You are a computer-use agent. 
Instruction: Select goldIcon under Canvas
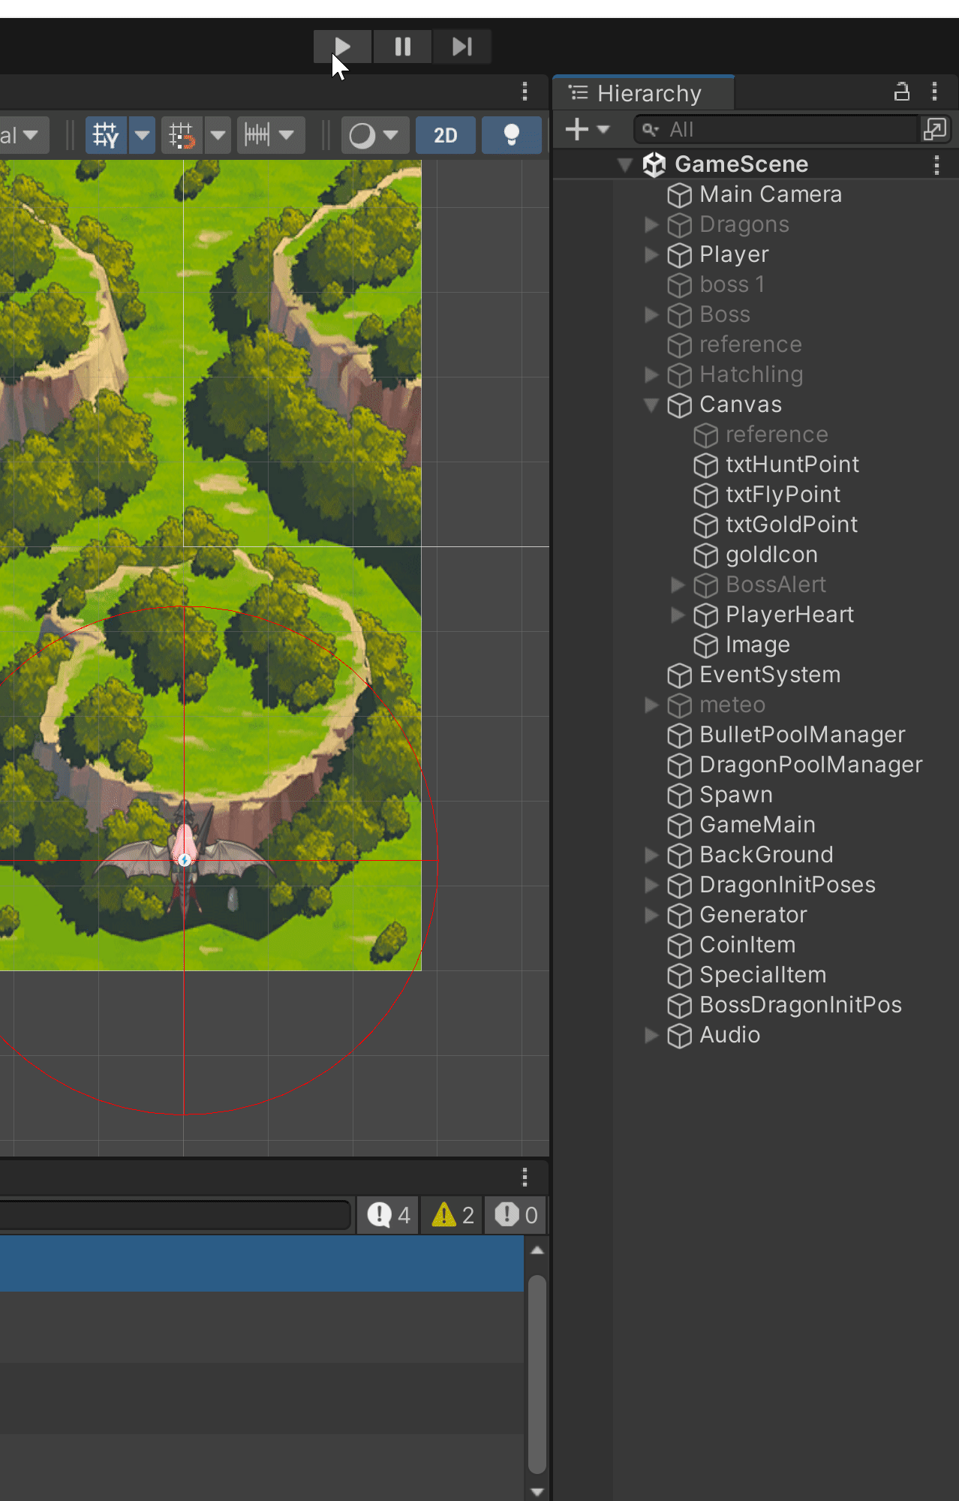[x=771, y=555]
